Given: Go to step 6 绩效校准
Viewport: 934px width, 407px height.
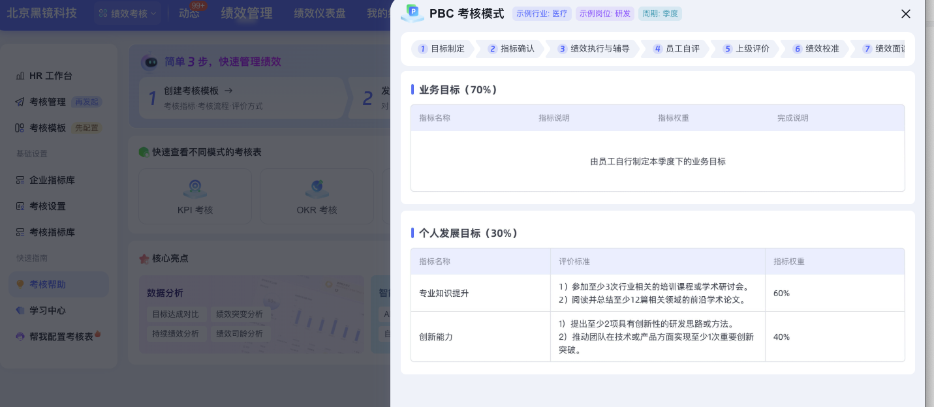Looking at the screenshot, I should [817, 49].
